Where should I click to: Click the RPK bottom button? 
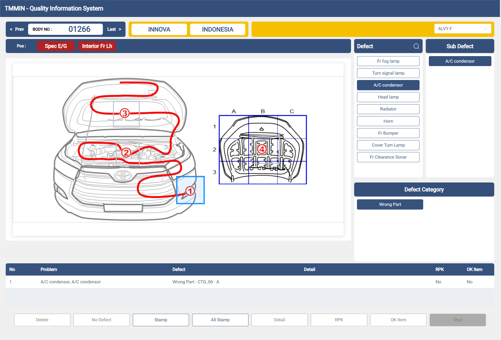pyautogui.click(x=339, y=320)
